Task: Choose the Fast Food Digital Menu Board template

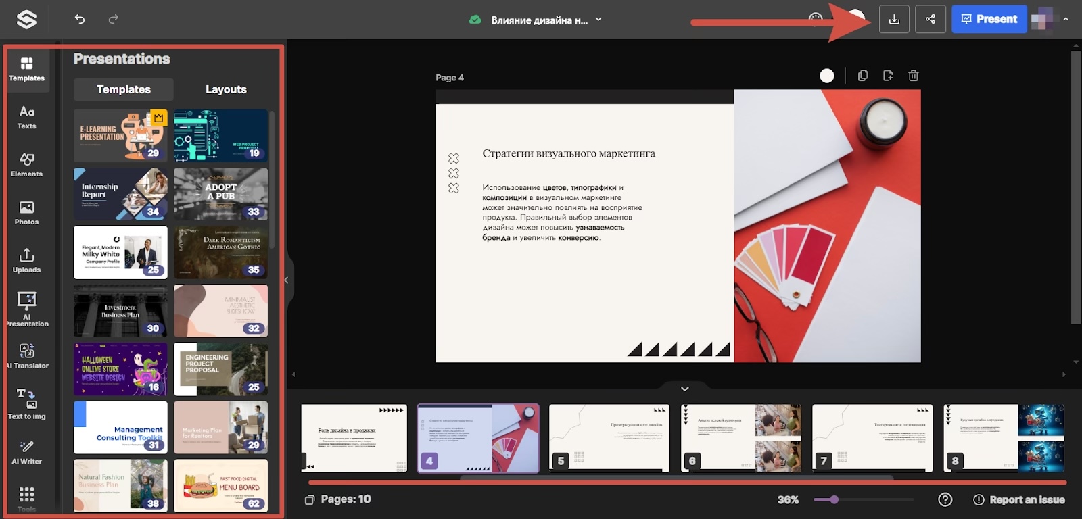Action: [221, 485]
